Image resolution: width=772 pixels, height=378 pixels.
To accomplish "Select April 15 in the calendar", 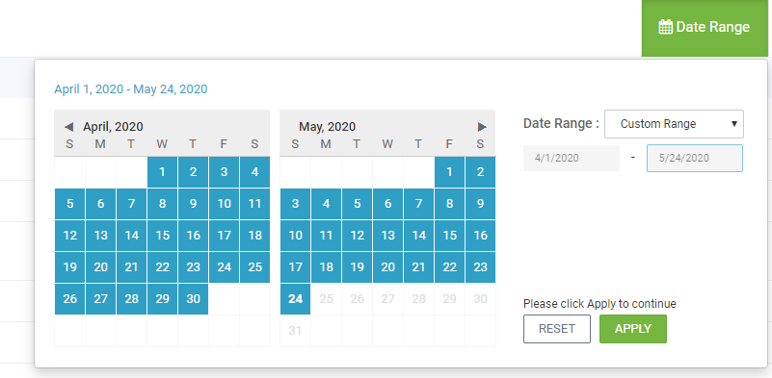I will 163,236.
